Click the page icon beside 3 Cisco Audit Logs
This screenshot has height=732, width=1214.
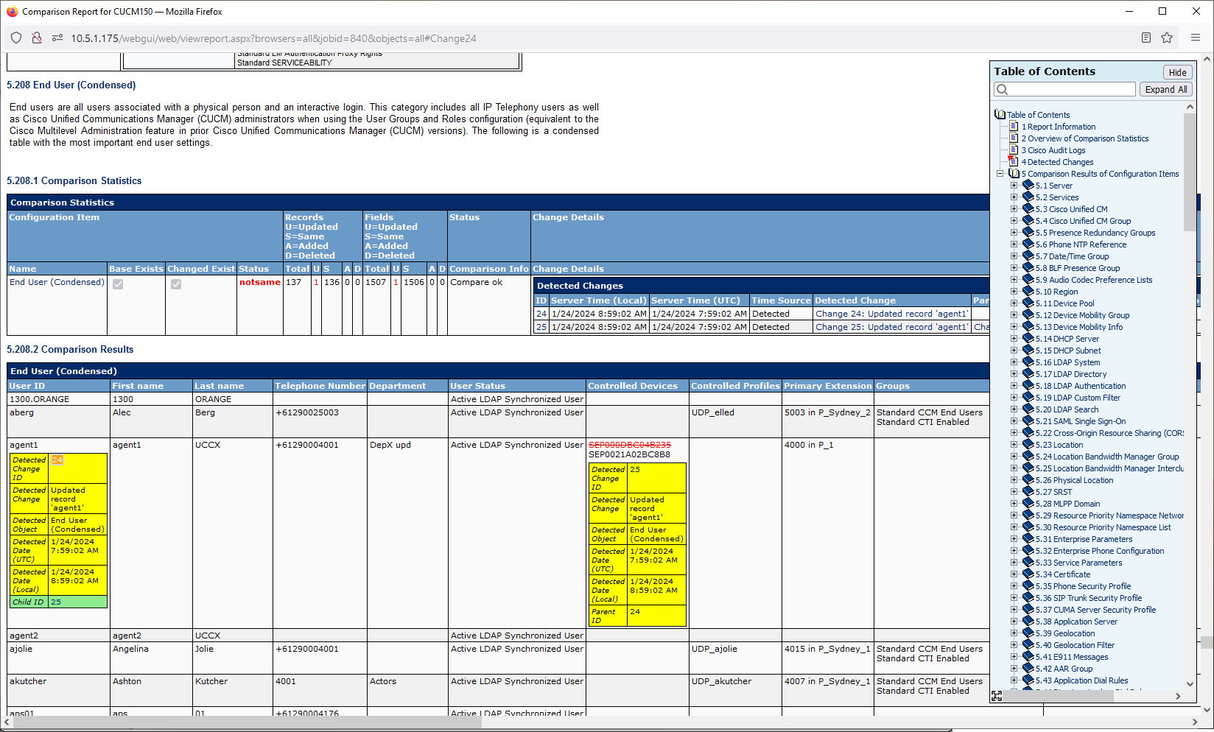click(x=1014, y=150)
